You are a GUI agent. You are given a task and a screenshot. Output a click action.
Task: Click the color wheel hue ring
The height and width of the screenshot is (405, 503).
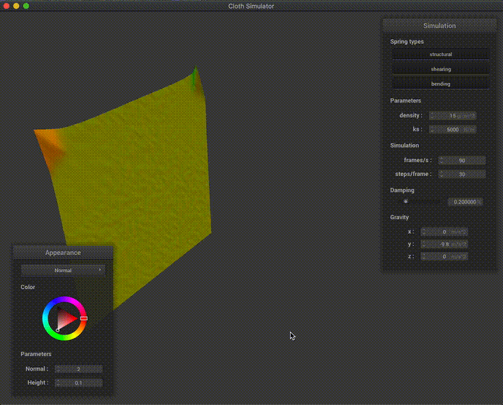tap(64, 301)
